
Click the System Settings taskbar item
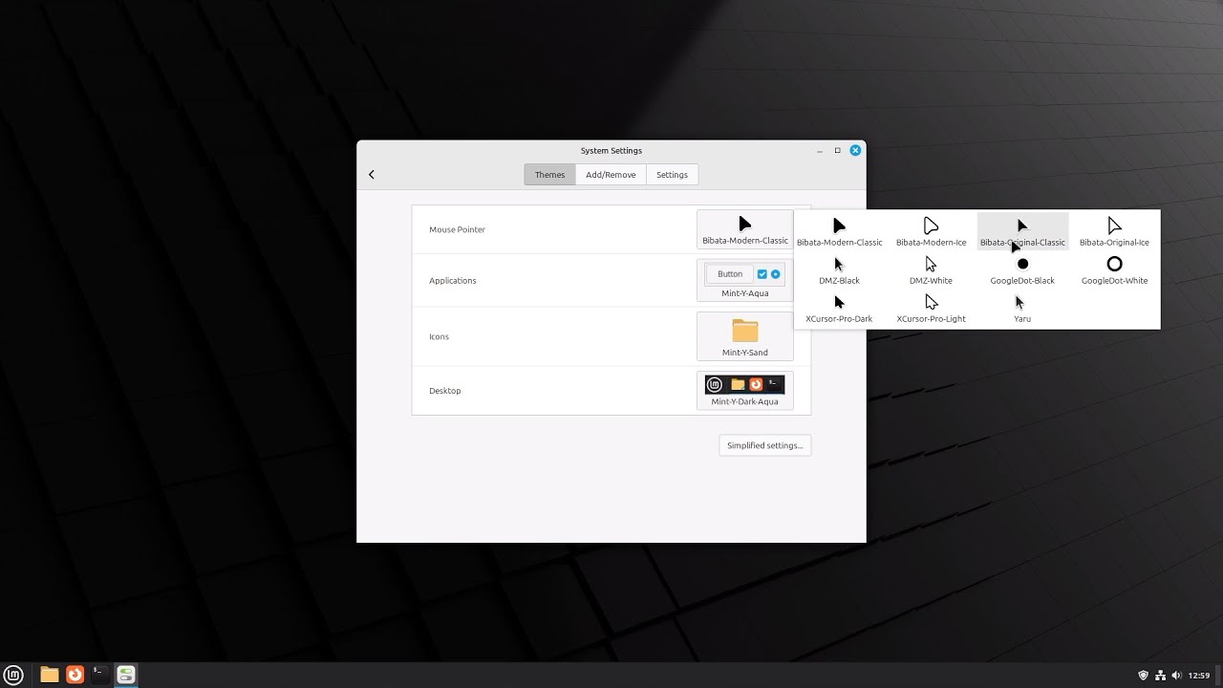coord(125,675)
